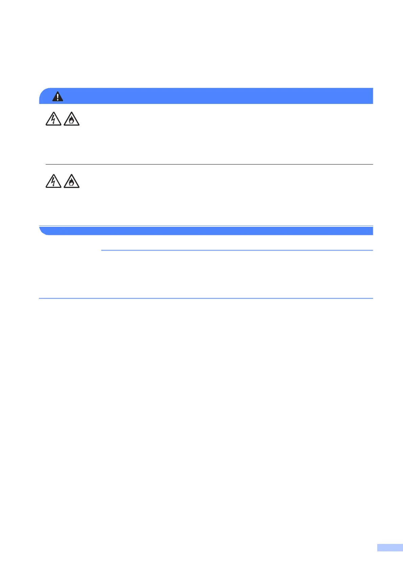
Task: Click the short light-blue rule under the lower banner
Action: 237,250
